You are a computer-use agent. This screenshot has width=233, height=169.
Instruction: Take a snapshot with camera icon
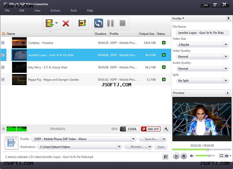226,156
